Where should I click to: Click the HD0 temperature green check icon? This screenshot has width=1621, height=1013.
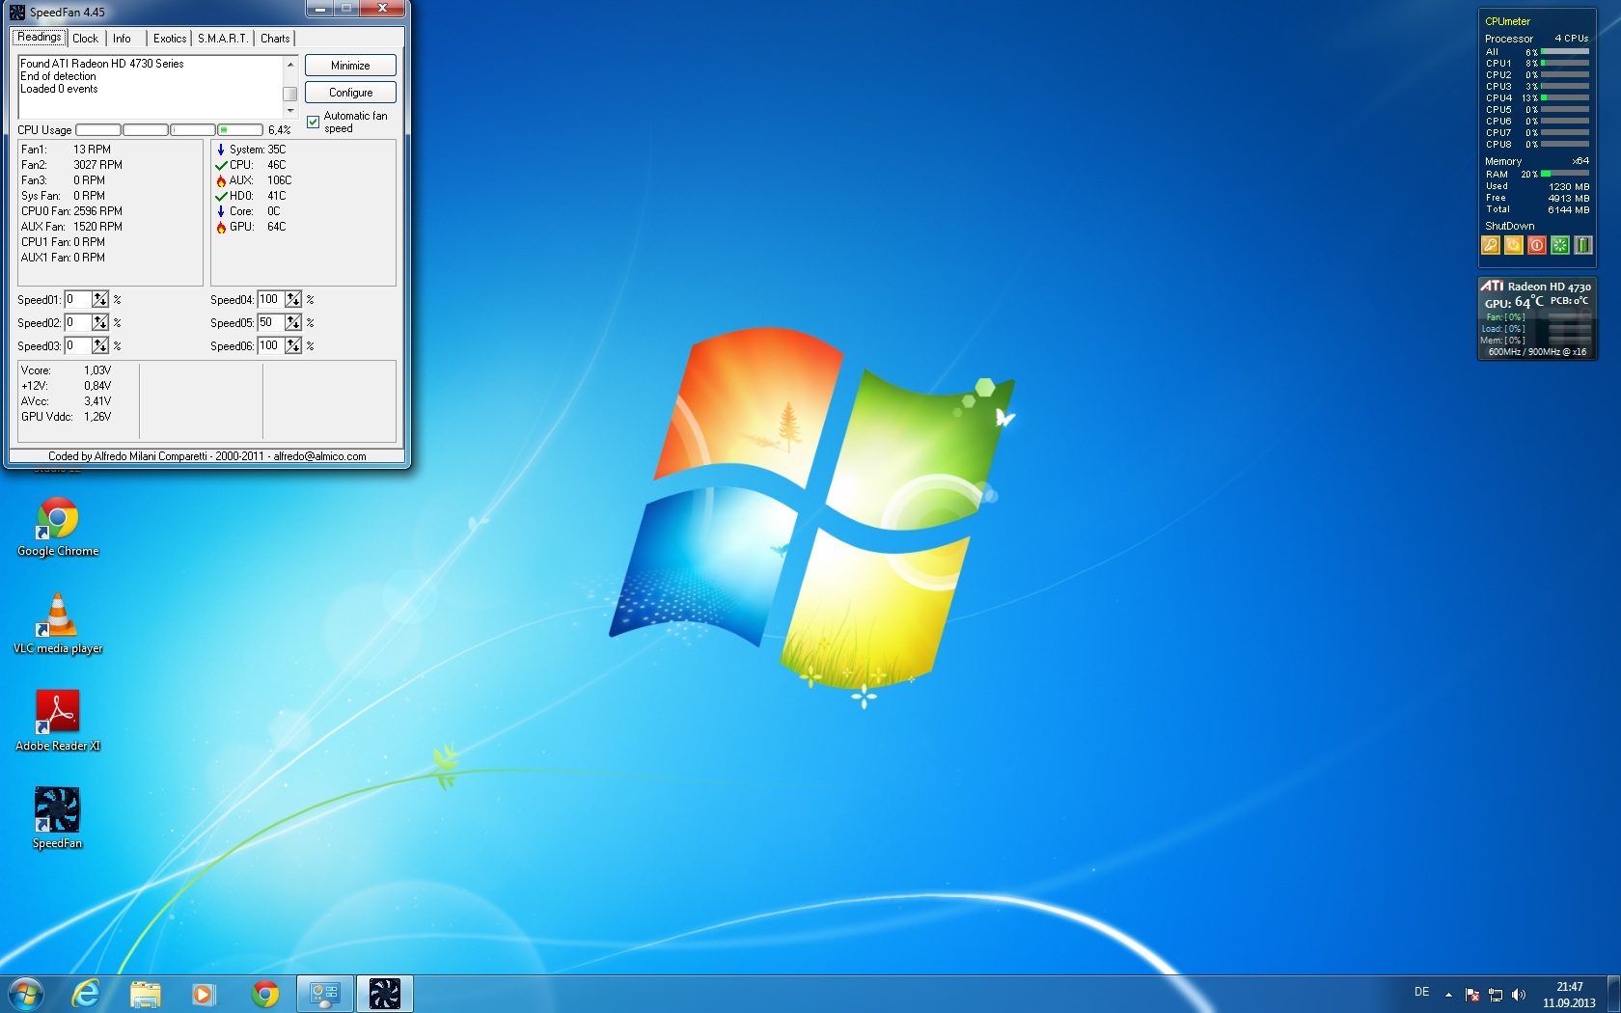[x=221, y=196]
